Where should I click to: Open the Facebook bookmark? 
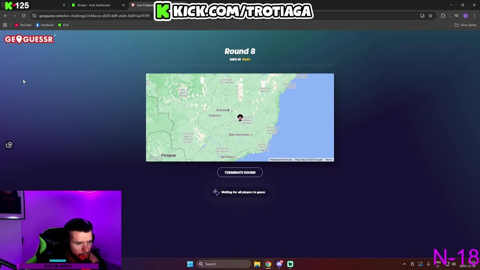[x=45, y=25]
